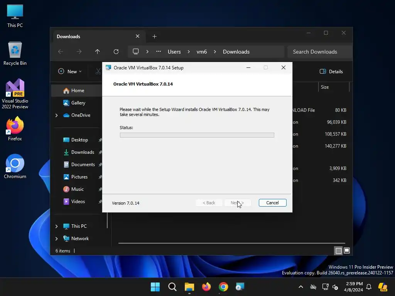The width and height of the screenshot is (395, 296).
Task: Open the Windows Start menu
Action: 155,287
